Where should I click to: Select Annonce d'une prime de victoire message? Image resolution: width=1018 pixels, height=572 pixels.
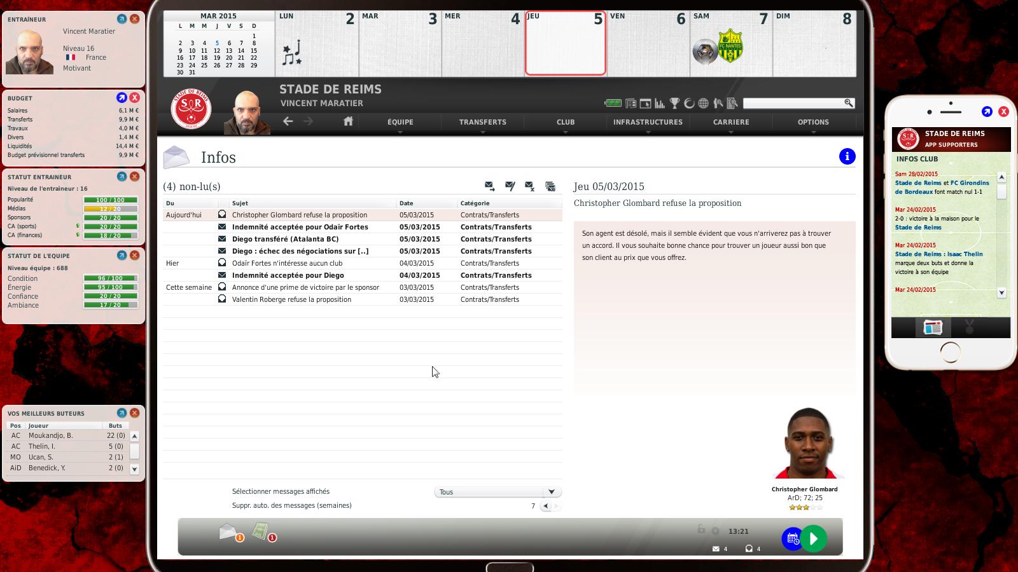point(363,287)
